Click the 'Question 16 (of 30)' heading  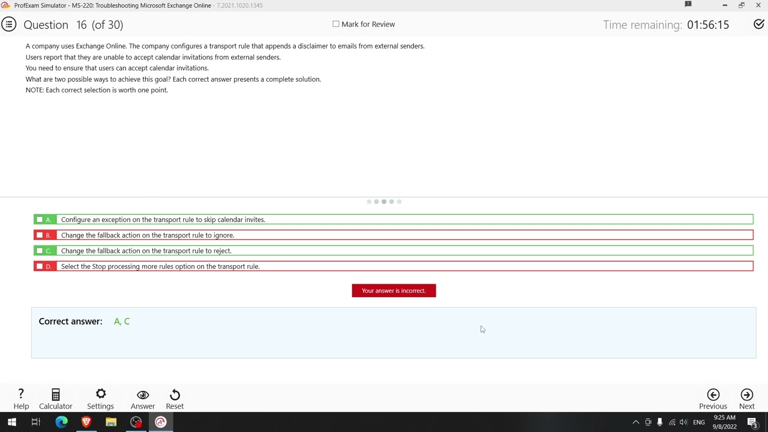coord(73,25)
